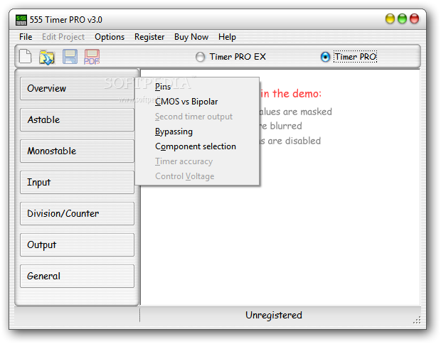The height and width of the screenshot is (344, 441).
Task: Click the Output sidebar button
Action: [x=77, y=244]
